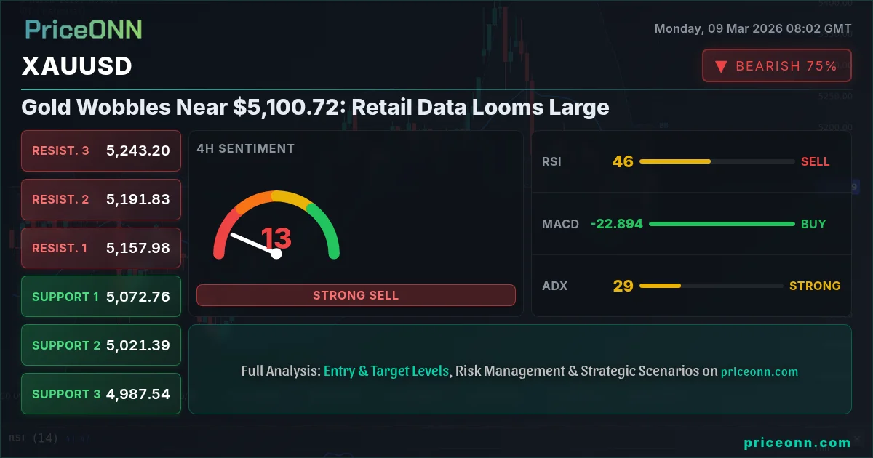
Task: Click the sentiment gauge needle
Action: pyautogui.click(x=253, y=244)
